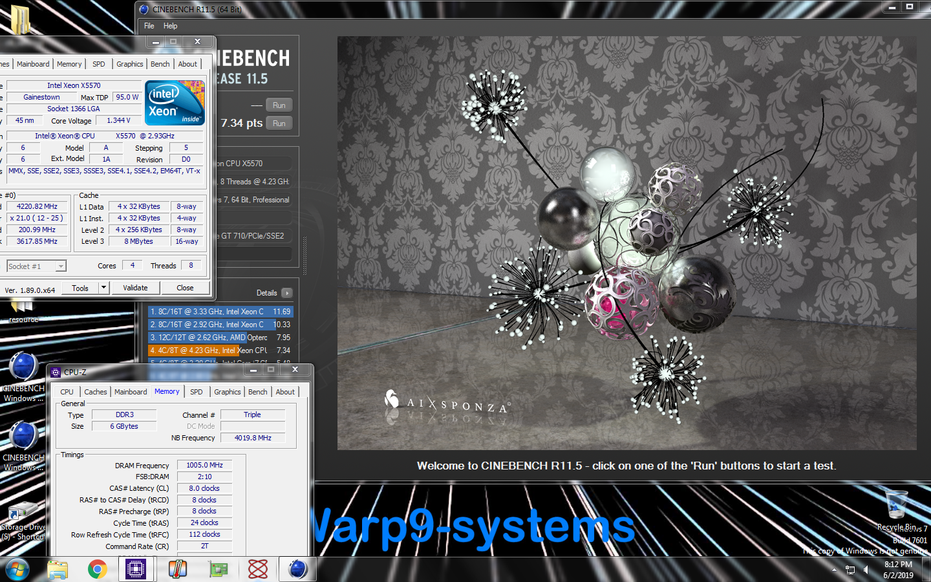Viewport: 931px width, 582px height.
Task: Select highlighted ranking row 4C/8T @ 4.23 GHz
Action: 220,350
